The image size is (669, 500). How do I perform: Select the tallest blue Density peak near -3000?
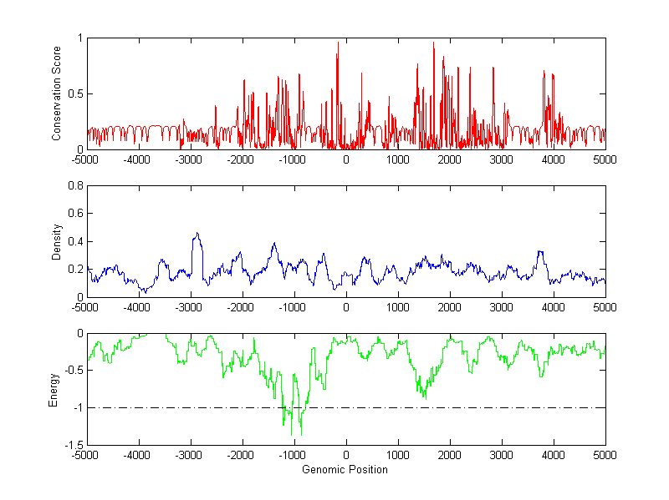pos(197,235)
